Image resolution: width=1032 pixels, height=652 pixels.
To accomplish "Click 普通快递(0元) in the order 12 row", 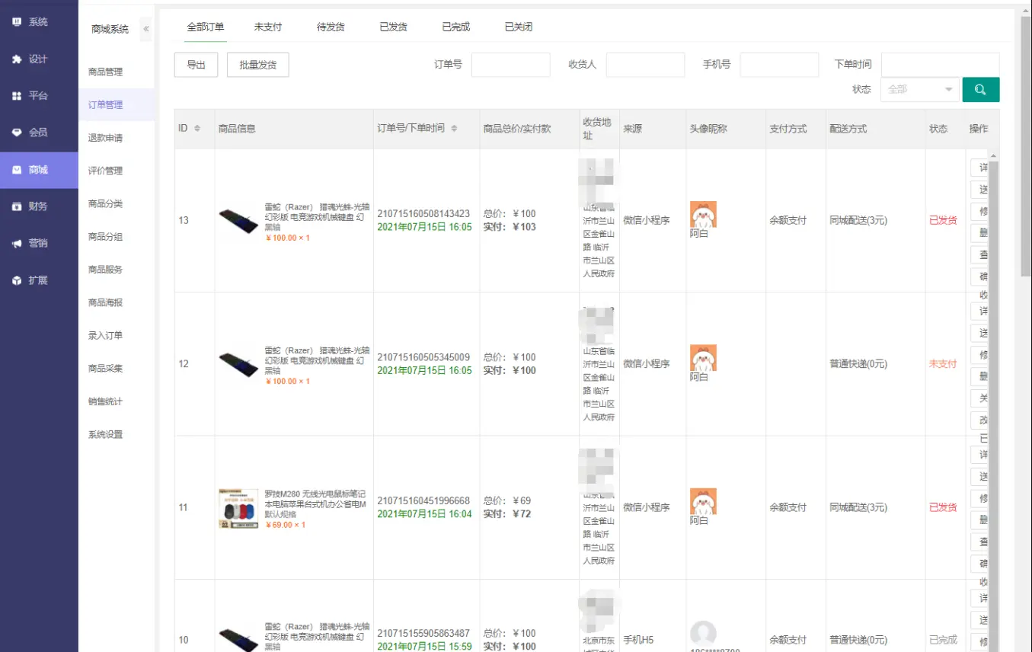I will click(858, 364).
